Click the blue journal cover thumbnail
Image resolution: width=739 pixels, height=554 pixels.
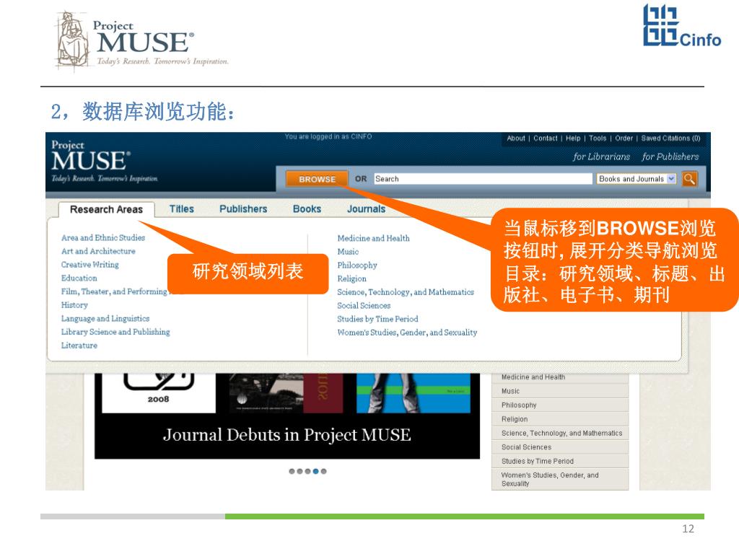pos(414,393)
